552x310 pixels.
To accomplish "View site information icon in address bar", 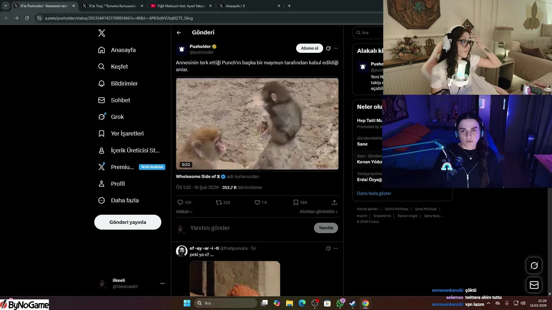I will click(x=39, y=18).
